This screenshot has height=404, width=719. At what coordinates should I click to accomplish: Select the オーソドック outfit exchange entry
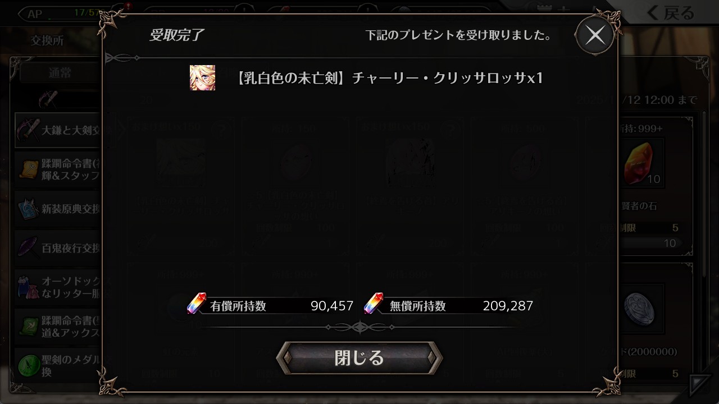click(58, 287)
